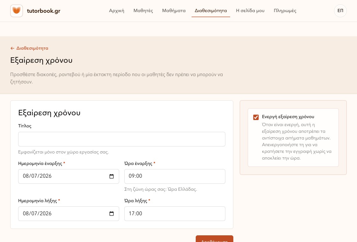Open Πληρωμές tab

(285, 11)
